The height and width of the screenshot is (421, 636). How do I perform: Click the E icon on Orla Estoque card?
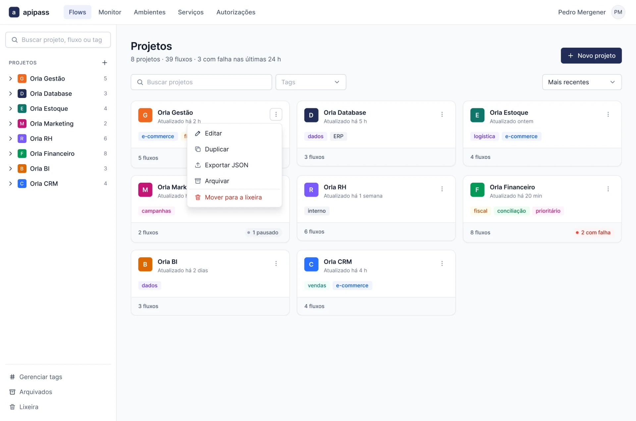click(x=477, y=115)
